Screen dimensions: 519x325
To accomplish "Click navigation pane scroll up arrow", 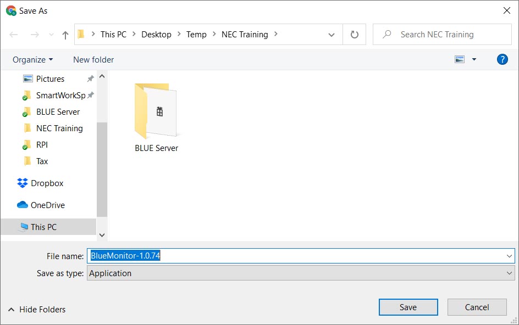I will [x=102, y=76].
